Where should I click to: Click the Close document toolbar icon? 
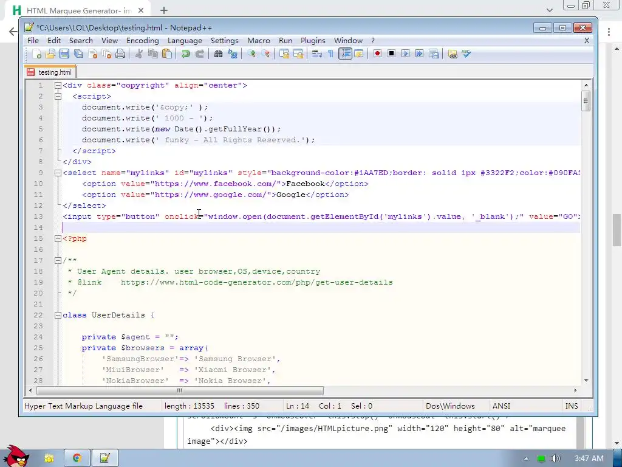[x=92, y=54]
